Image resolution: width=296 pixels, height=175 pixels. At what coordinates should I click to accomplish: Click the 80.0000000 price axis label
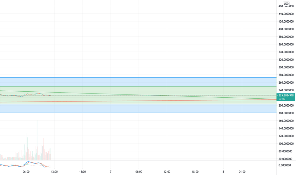pos(286,151)
